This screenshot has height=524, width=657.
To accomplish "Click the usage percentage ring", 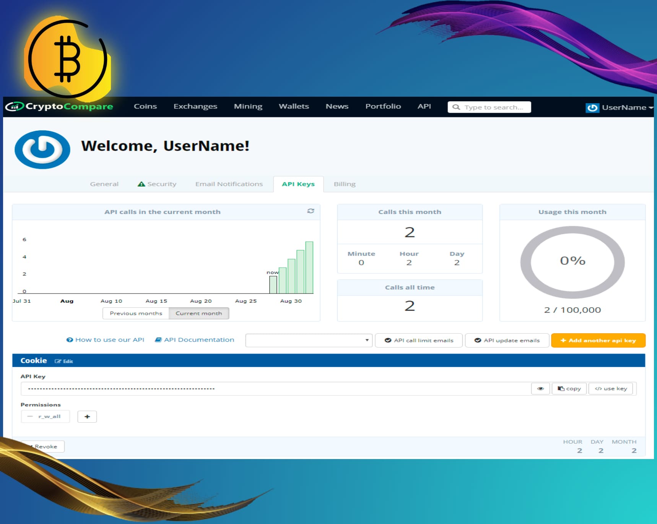I will point(572,262).
